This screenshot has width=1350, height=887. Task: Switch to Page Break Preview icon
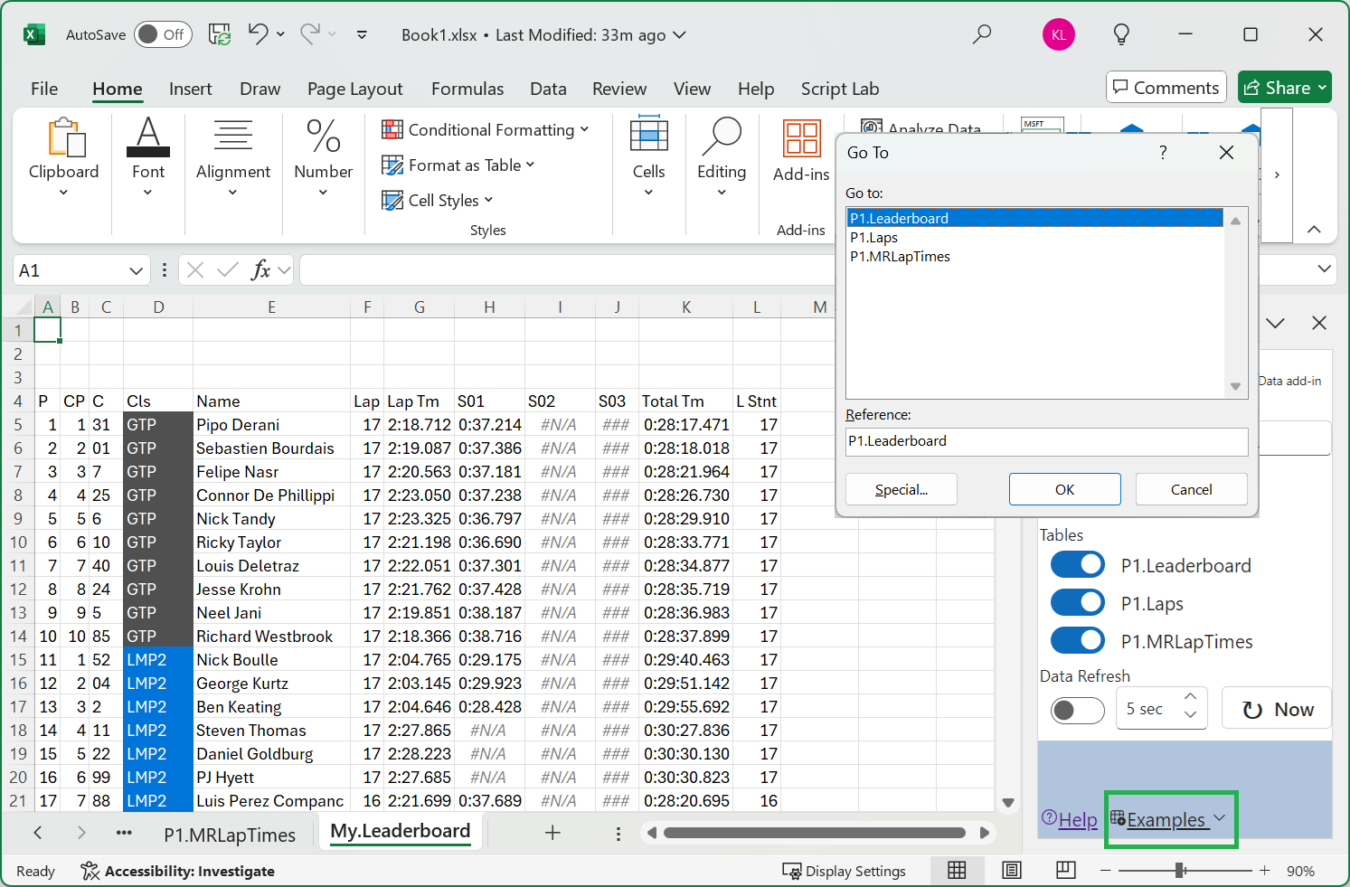pos(1066,870)
